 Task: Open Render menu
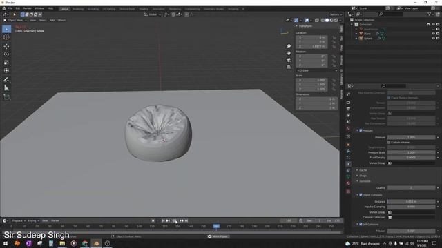coord(28,8)
